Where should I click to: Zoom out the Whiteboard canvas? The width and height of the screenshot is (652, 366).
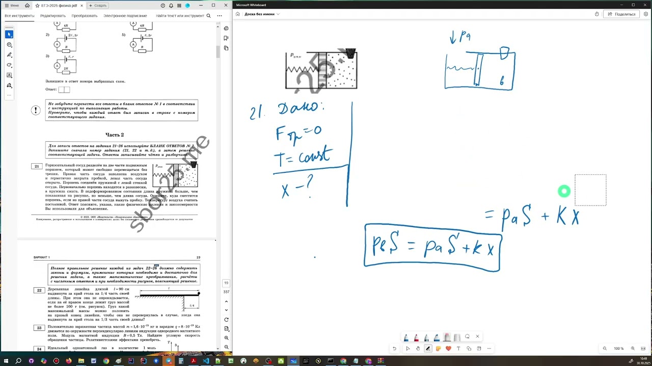(605, 349)
